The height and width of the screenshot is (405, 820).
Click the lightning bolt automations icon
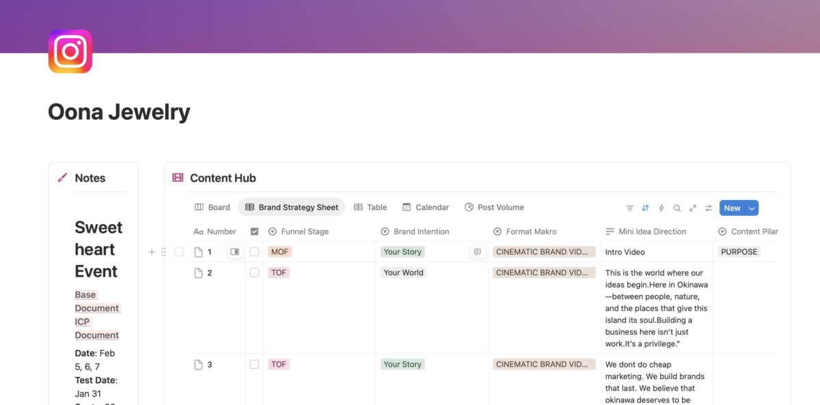[x=661, y=208]
